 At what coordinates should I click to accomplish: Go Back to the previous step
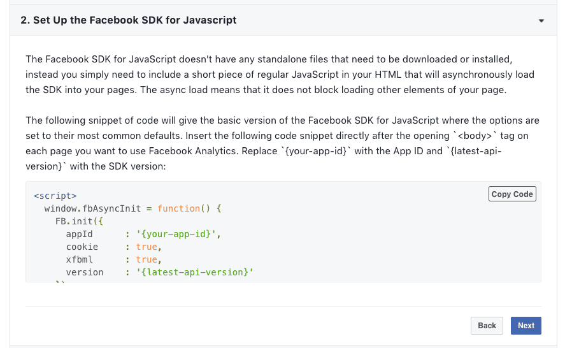coord(487,326)
